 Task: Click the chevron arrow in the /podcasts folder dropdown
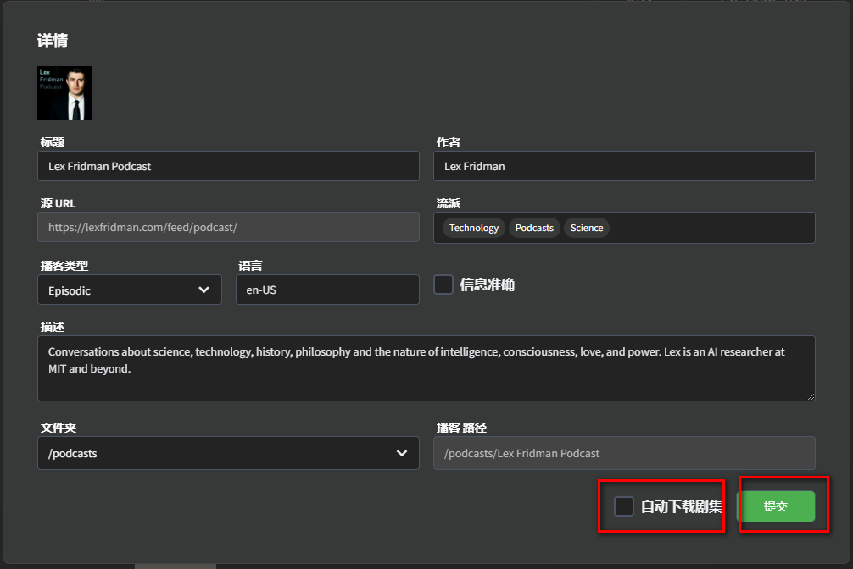click(x=401, y=453)
